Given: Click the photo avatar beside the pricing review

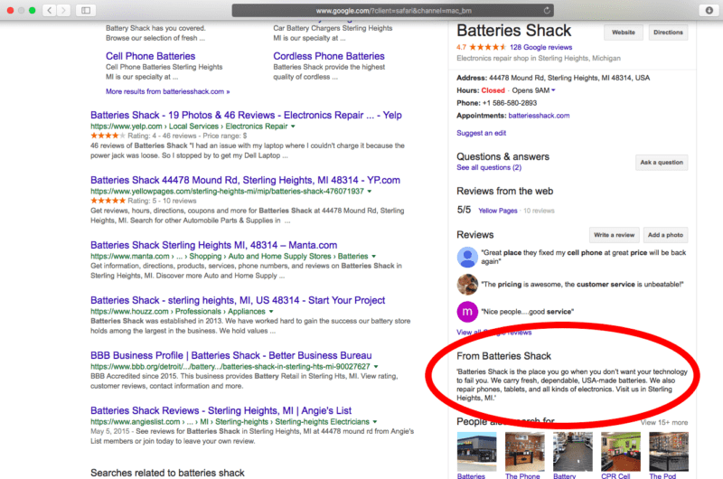Looking at the screenshot, I should 467,284.
